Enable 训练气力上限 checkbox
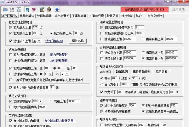The width and height of the screenshot is (189, 127). [101, 125]
